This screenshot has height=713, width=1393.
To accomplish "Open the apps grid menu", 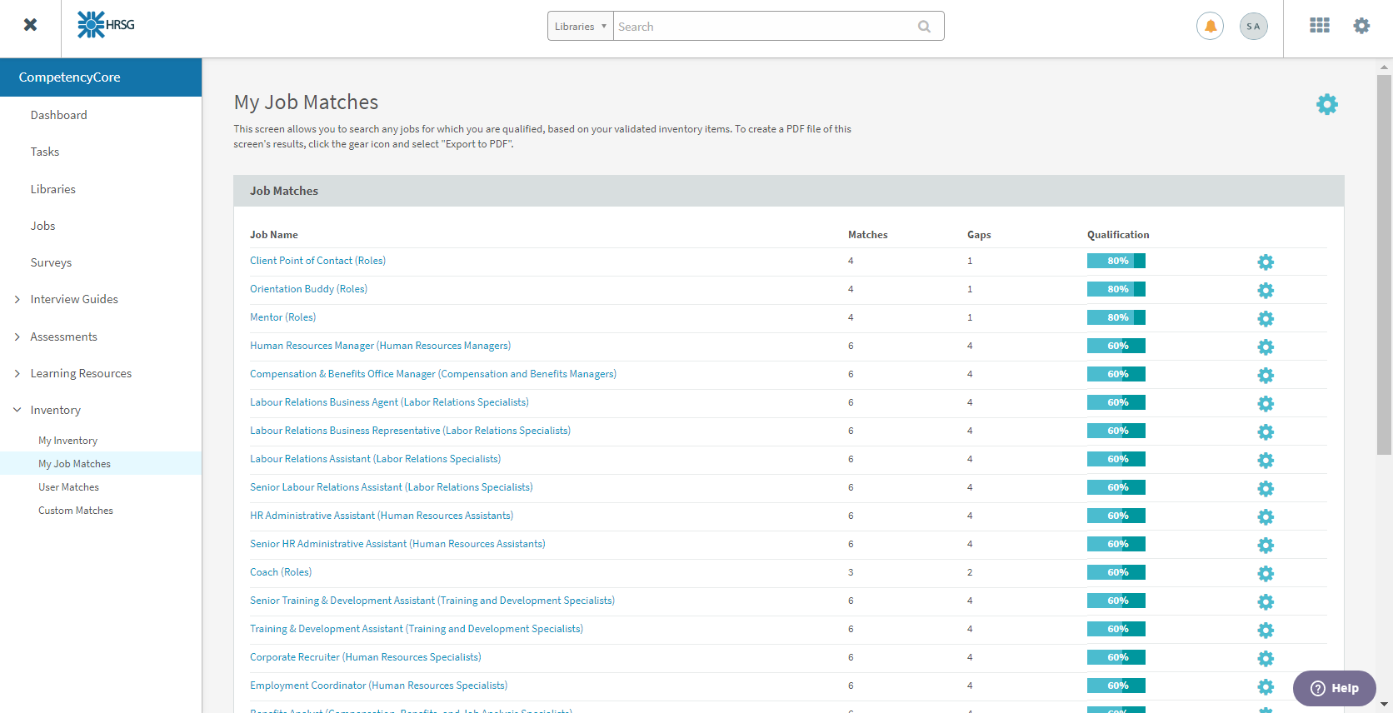I will (x=1319, y=26).
